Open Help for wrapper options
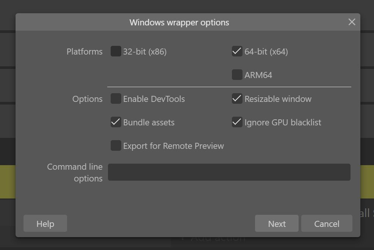374x250 pixels. tap(45, 224)
